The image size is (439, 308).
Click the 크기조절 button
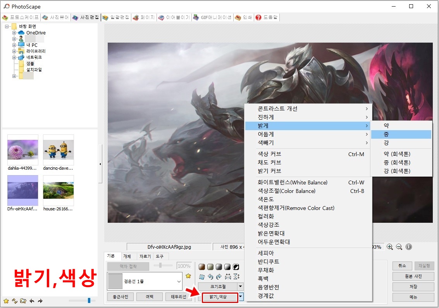(218, 286)
